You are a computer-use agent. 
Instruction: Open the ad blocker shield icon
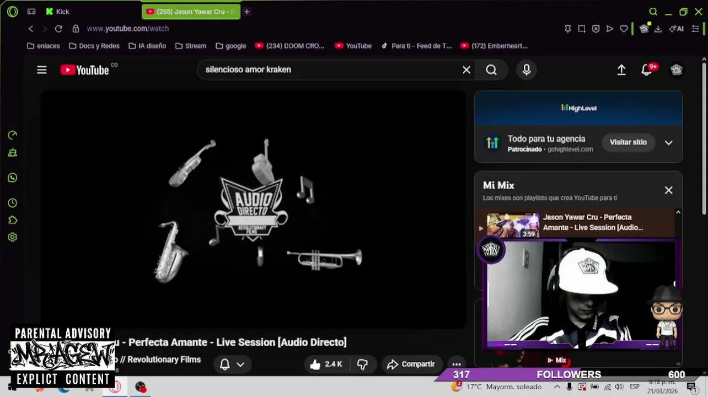tap(596, 29)
